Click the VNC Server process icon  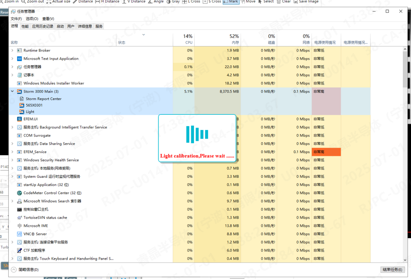click(19, 234)
